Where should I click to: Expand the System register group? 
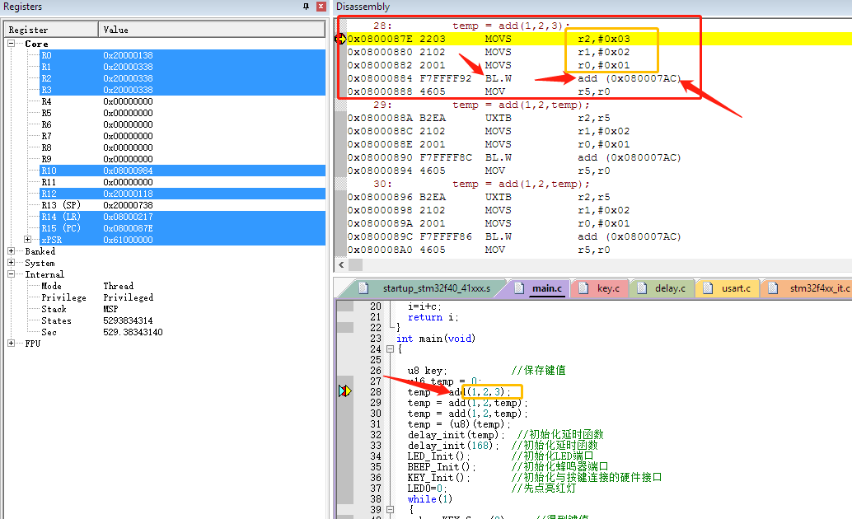(x=11, y=263)
